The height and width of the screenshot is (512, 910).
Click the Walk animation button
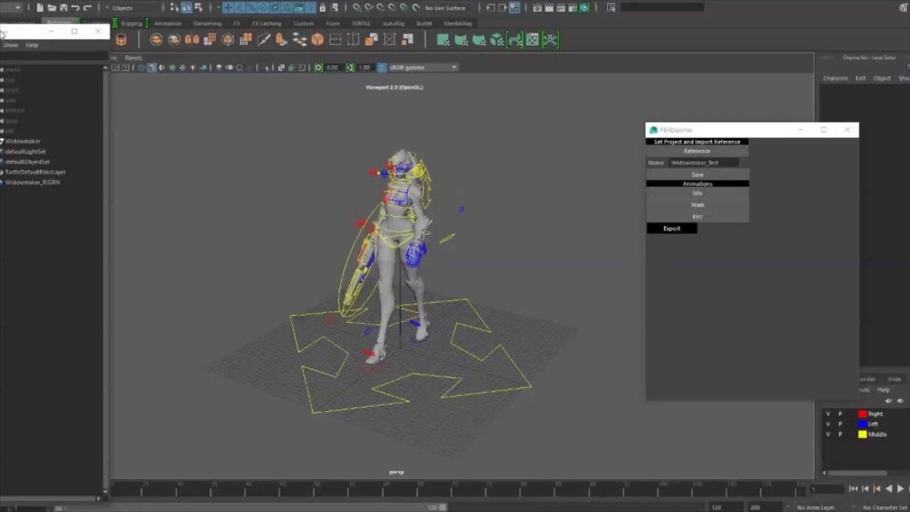[697, 204]
